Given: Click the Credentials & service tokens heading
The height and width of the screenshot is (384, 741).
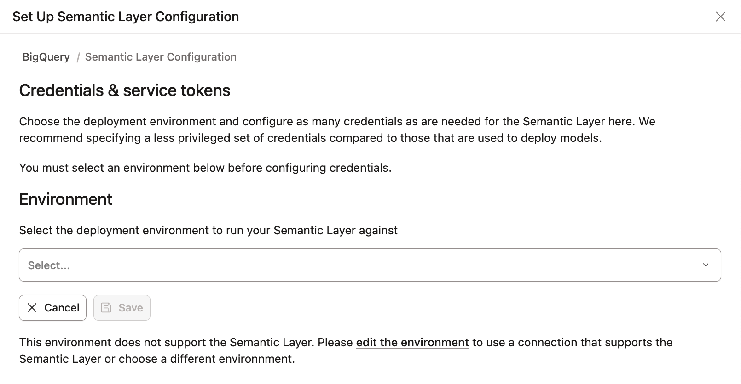Looking at the screenshot, I should click(x=124, y=90).
